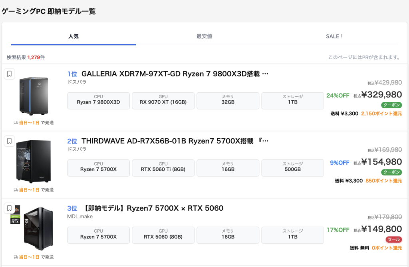This screenshot has height=267, width=409.
Task: Switch to the 最安値 tab
Action: [x=204, y=36]
